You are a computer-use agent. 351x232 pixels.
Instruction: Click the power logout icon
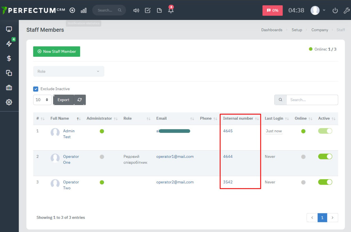click(x=335, y=10)
